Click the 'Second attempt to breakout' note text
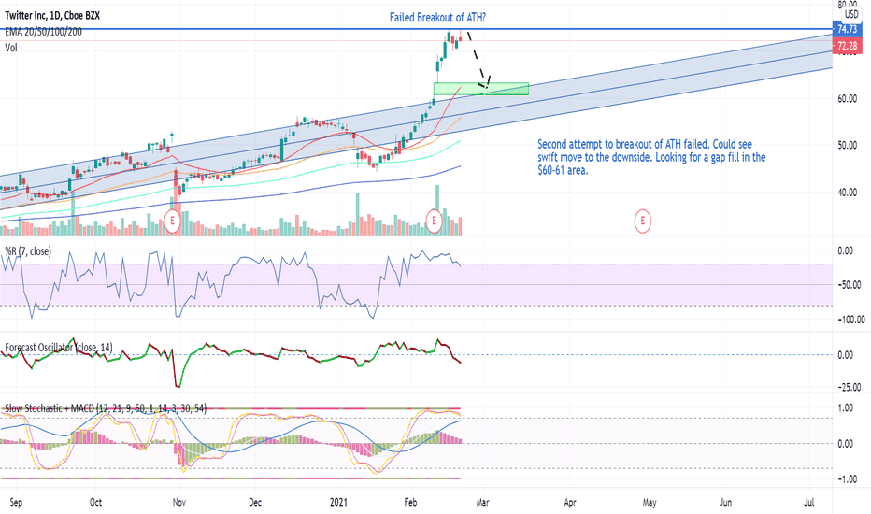This screenshot has height=514, width=871. 651,157
